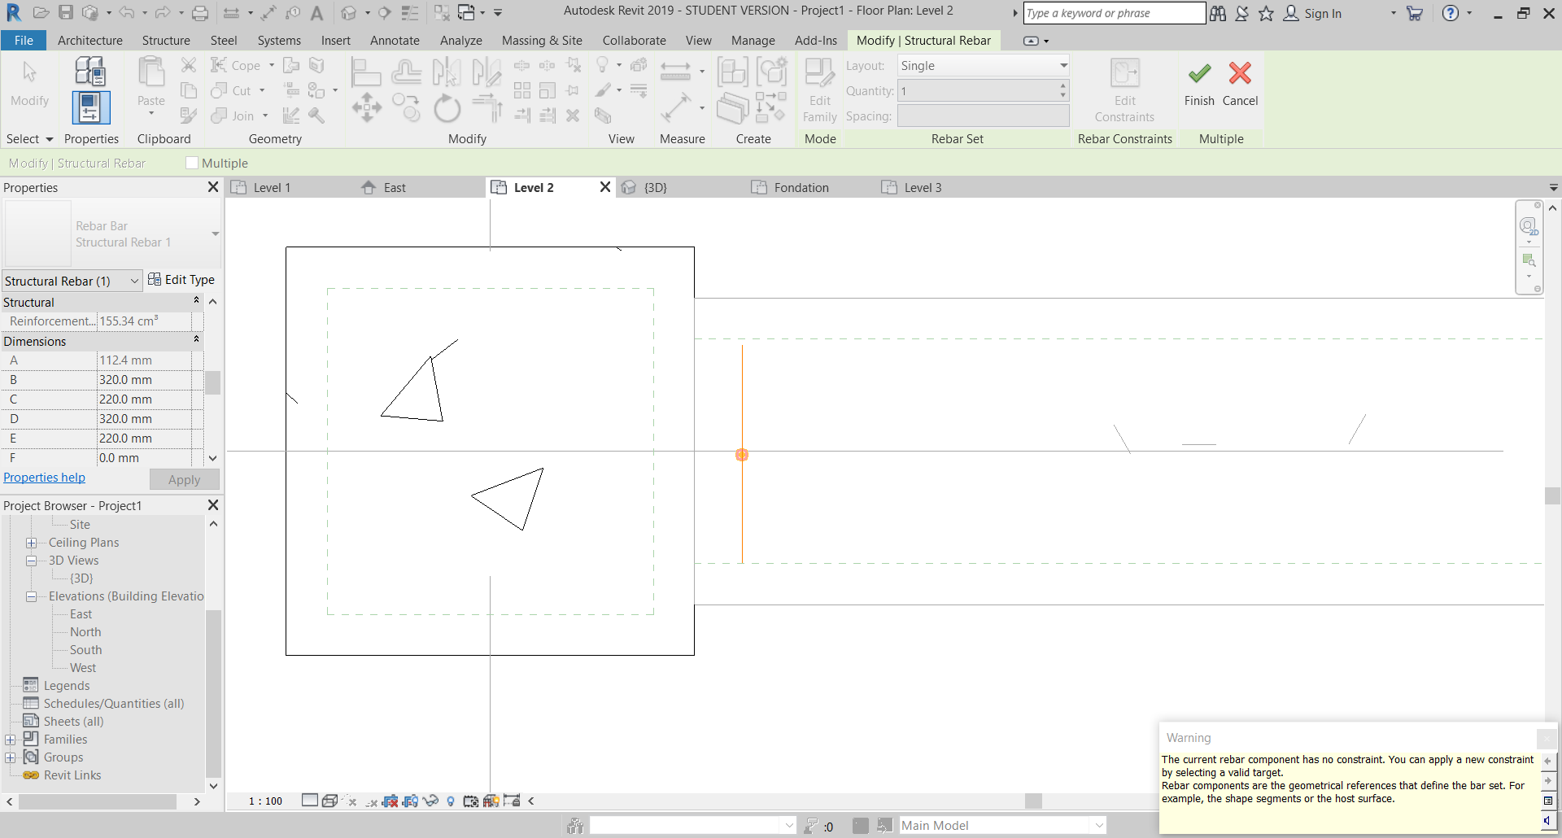
Task: Click the keyword search field
Action: [1114, 13]
